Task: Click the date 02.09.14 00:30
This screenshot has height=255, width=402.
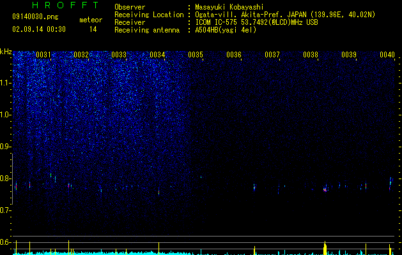Action: coord(39,29)
